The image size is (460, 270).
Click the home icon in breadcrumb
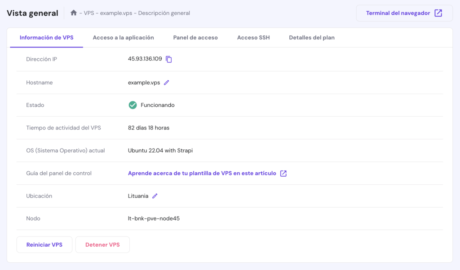click(x=74, y=13)
